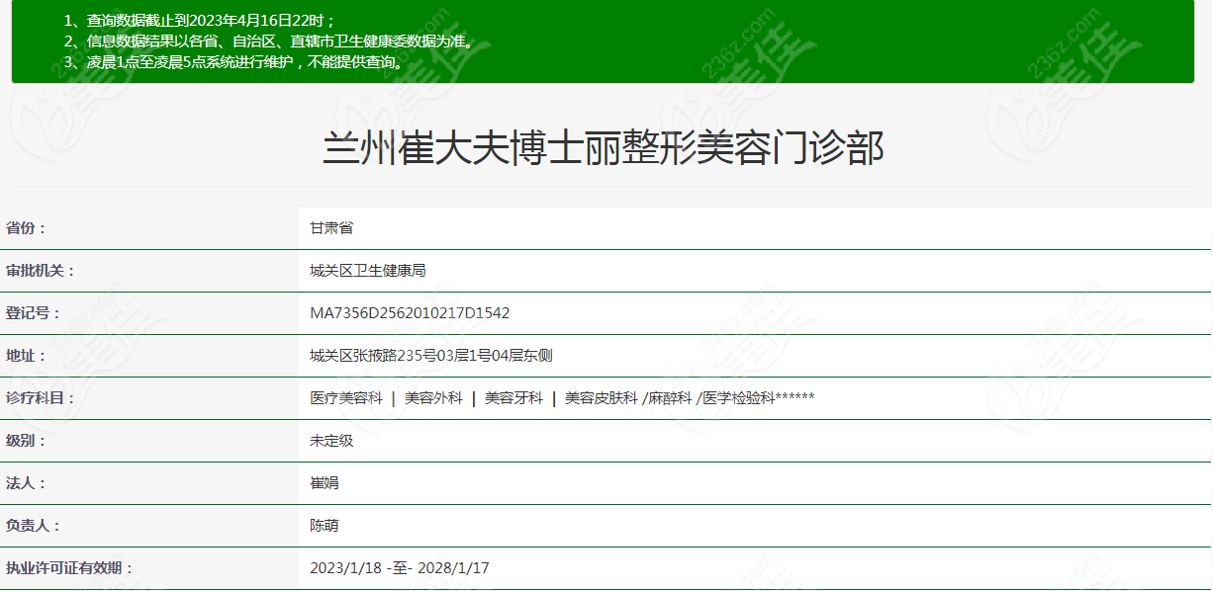This screenshot has height=591, width=1212.
Task: Click the 审批机关 label
Action: tap(41, 271)
